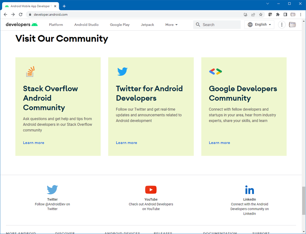Image resolution: width=306 pixels, height=234 pixels.
Task: Click the globe language icon
Action: click(250, 25)
